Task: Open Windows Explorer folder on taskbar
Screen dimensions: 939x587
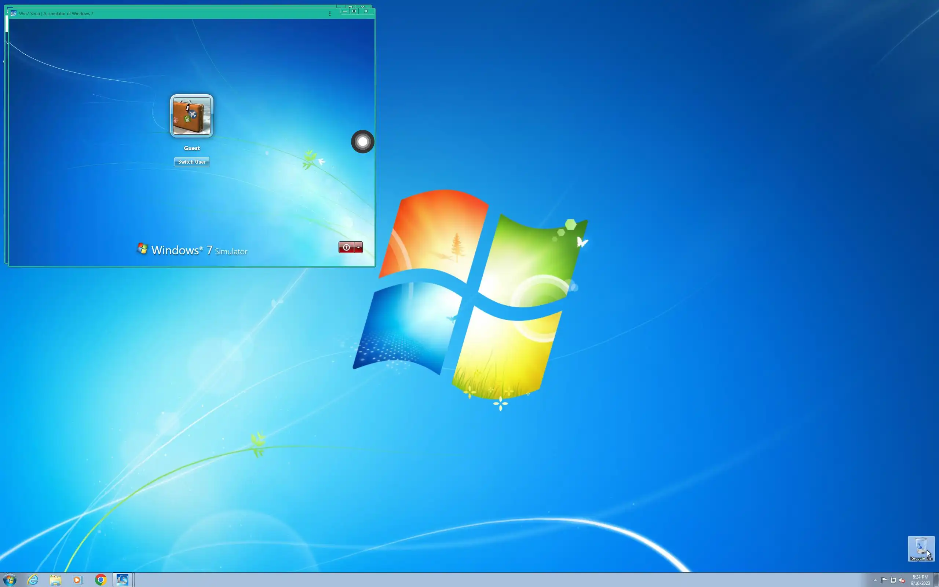Action: click(55, 580)
